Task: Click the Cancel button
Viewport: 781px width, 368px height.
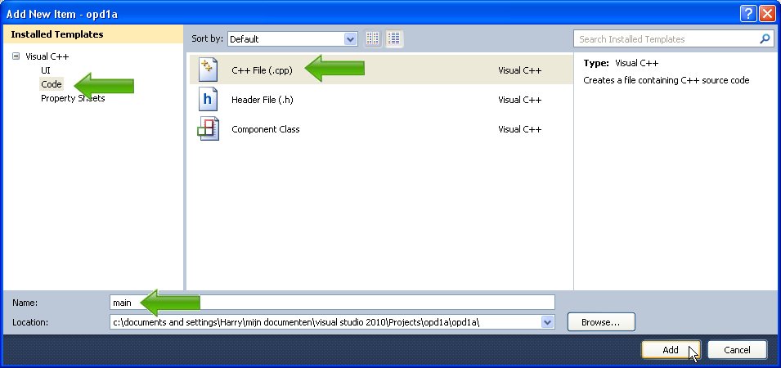Action: click(737, 350)
